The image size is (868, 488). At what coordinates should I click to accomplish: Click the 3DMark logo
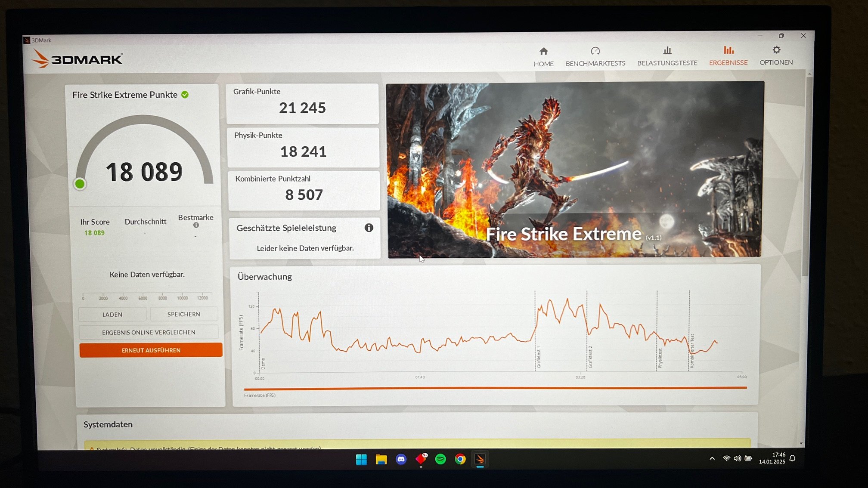[78, 59]
